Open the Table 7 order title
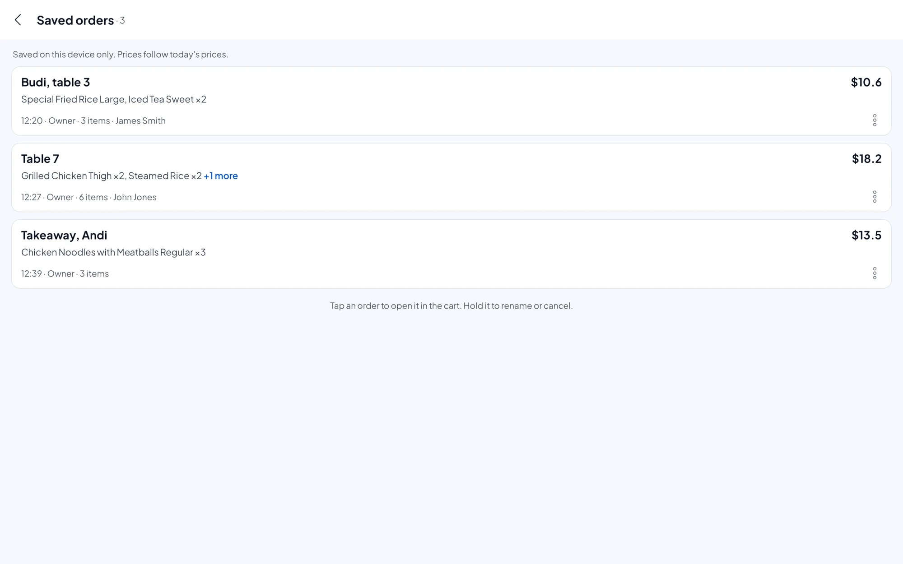This screenshot has width=903, height=564. [x=40, y=159]
